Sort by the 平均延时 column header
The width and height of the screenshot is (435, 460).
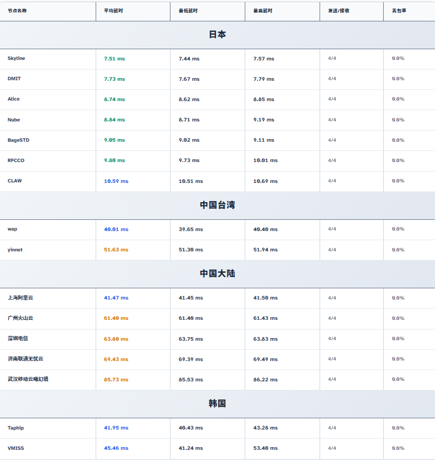tap(113, 11)
